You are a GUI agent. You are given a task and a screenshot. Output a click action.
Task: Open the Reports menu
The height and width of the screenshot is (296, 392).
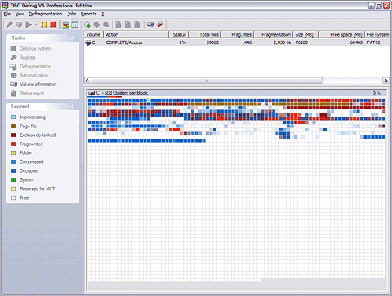tap(88, 14)
